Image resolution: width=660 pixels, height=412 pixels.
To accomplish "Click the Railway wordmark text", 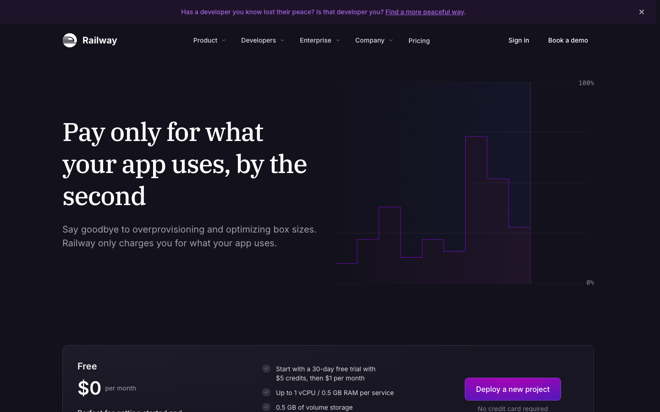I will tap(99, 40).
